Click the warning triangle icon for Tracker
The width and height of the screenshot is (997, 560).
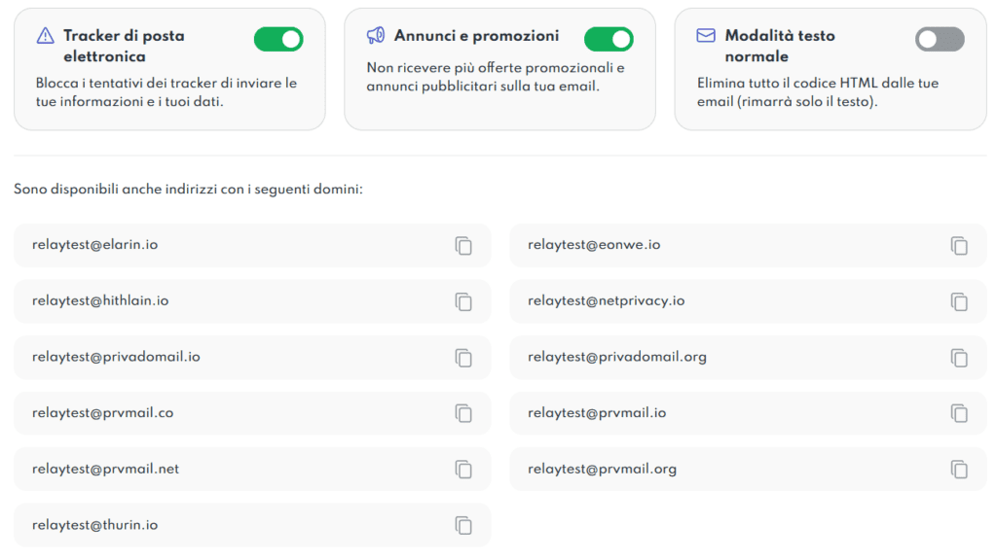click(45, 36)
